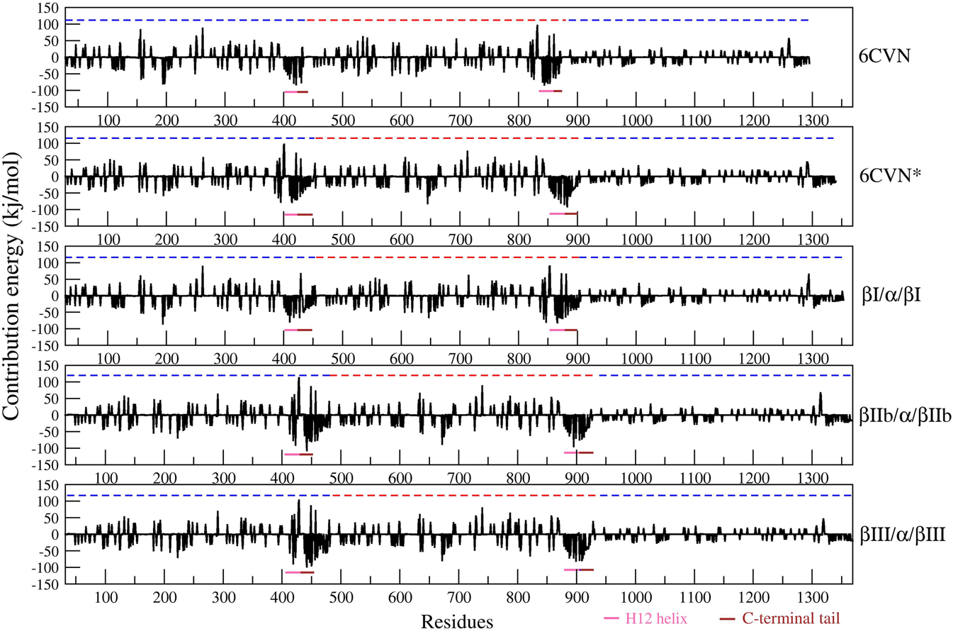Click pink H12 bar near residue 400, 6CVN panel
This screenshot has height=629, width=953.
coord(291,91)
